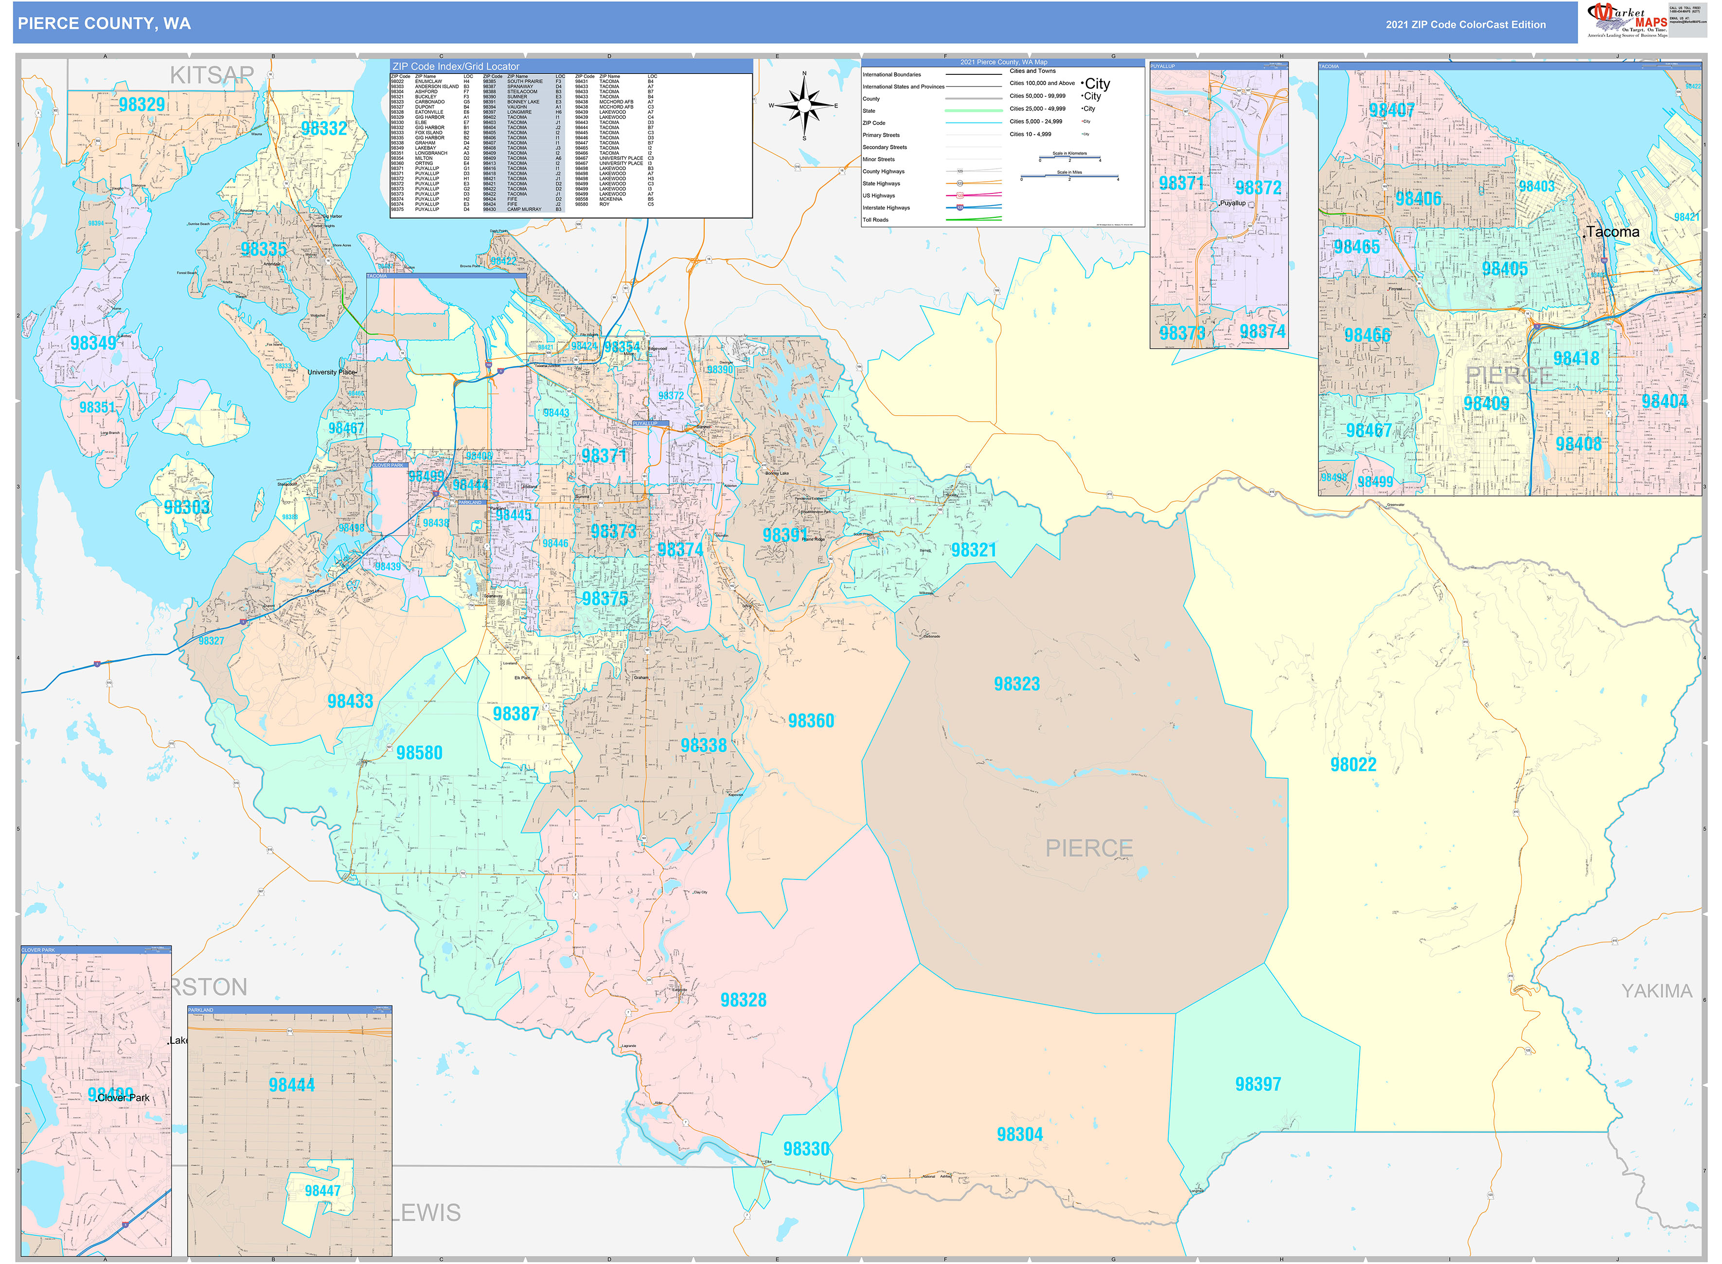This screenshot has width=1722, height=1264.
Task: Click the compass rose icon
Action: (803, 105)
